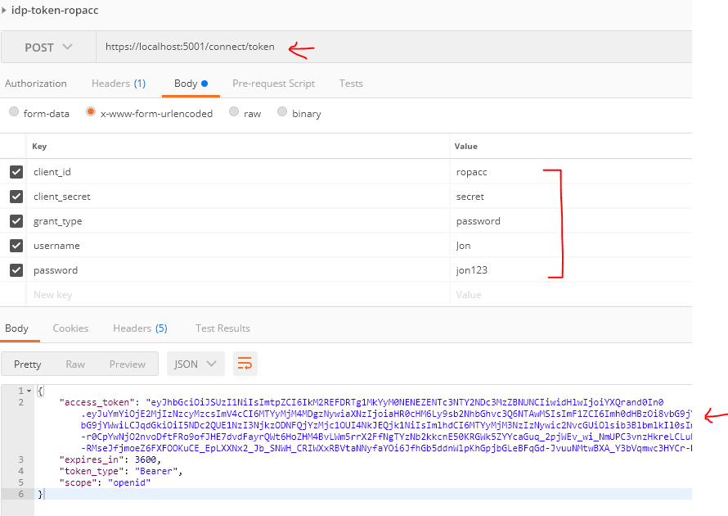Open the Pre-request Script tab
This screenshot has width=728, height=516.
click(x=273, y=84)
